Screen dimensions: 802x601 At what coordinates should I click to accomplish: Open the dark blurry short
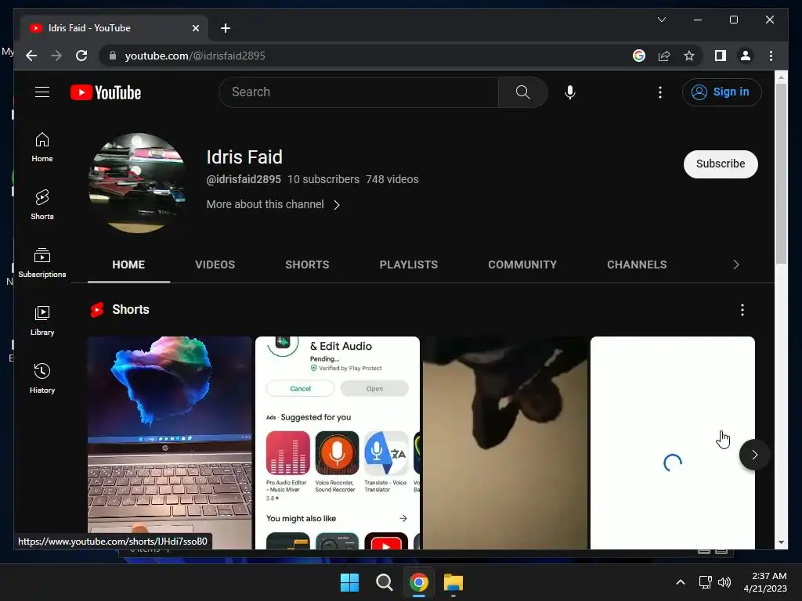(x=505, y=443)
